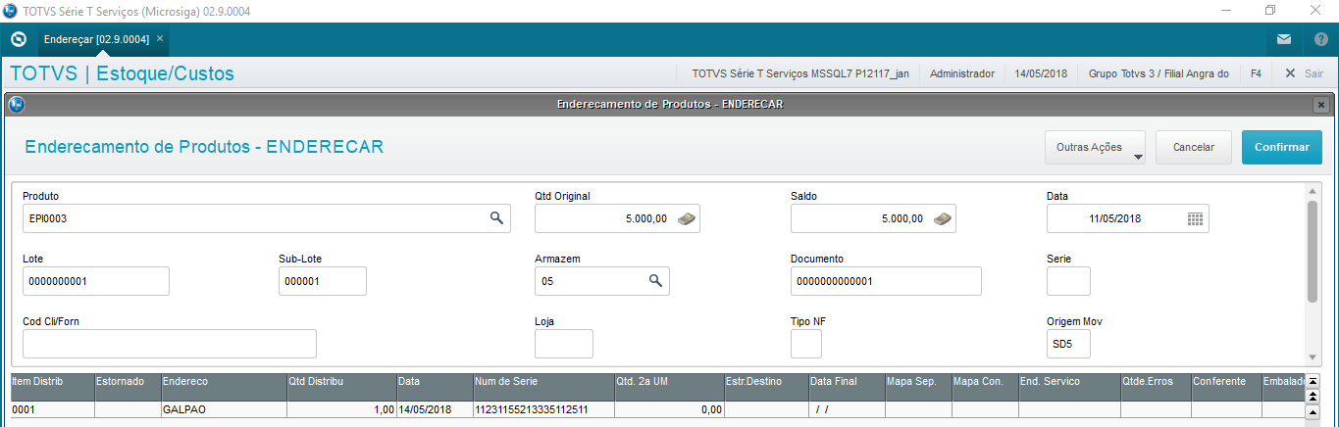Switch to the Endereçar [02.9.0004] tab
This screenshot has width=1339, height=427.
tap(96, 39)
